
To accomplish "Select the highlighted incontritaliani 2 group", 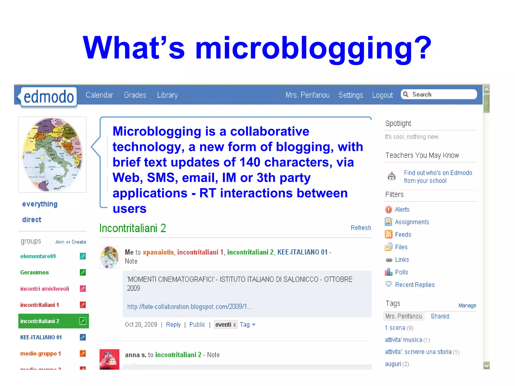I will (x=54, y=321).
